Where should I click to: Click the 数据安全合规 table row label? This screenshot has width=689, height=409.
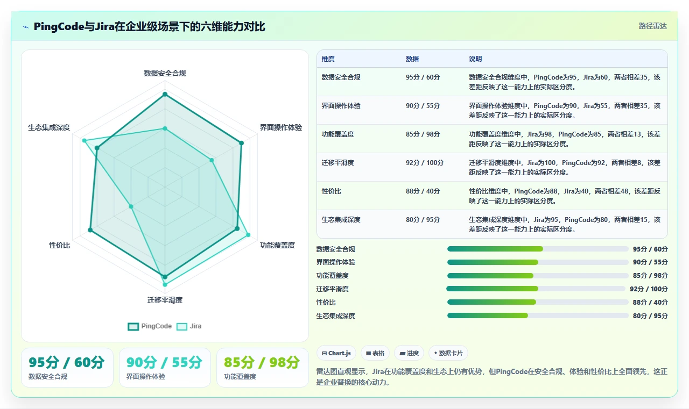(341, 77)
